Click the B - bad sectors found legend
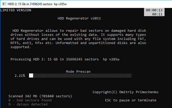 (x=30, y=100)
